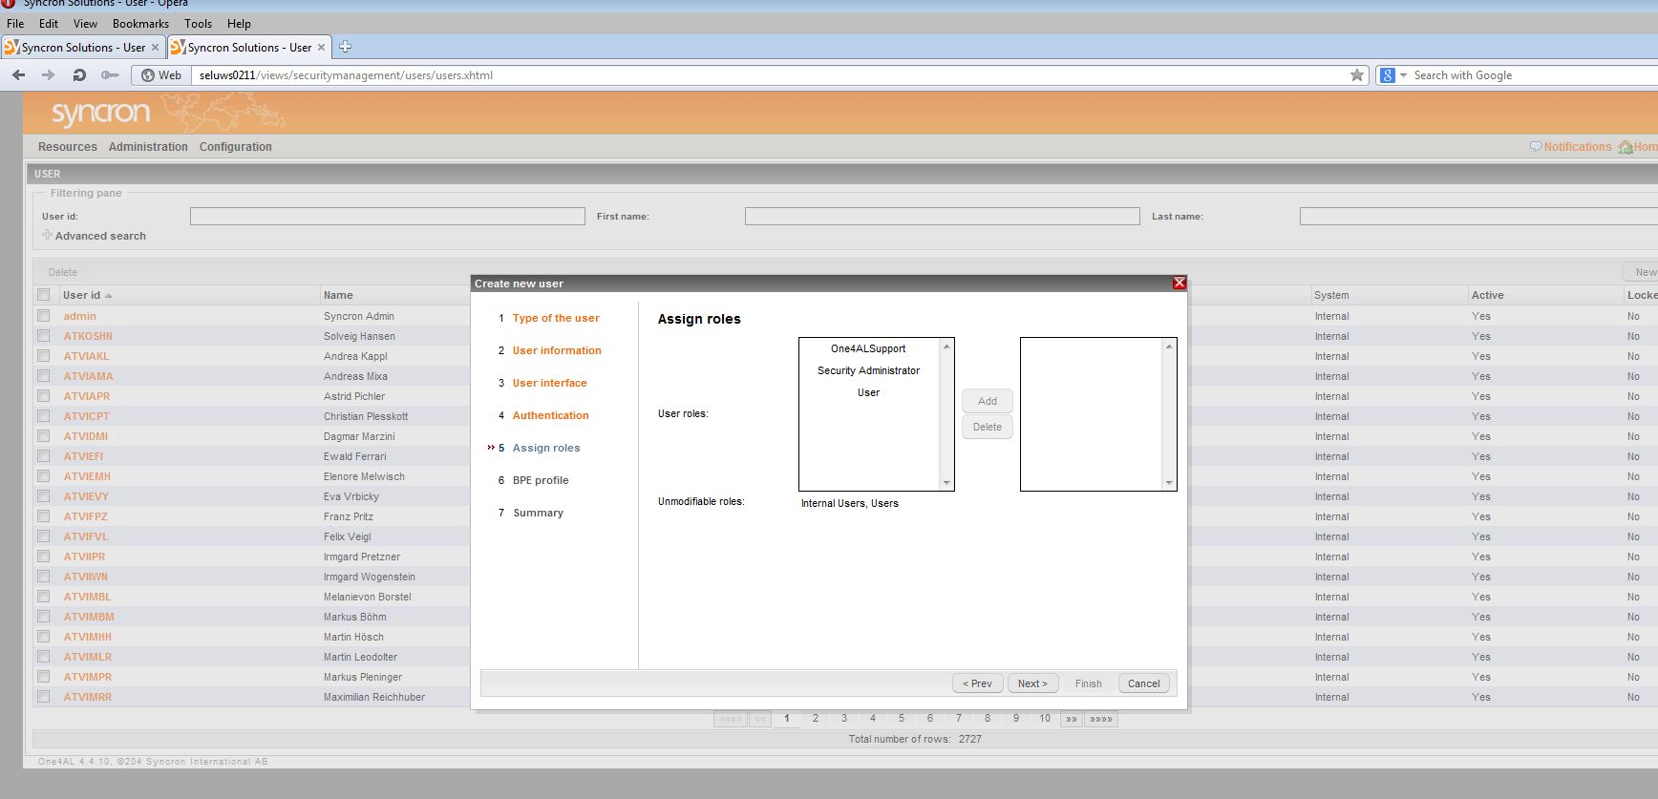Click the browser Back arrow icon
The height and width of the screenshot is (799, 1658).
coord(19,75)
